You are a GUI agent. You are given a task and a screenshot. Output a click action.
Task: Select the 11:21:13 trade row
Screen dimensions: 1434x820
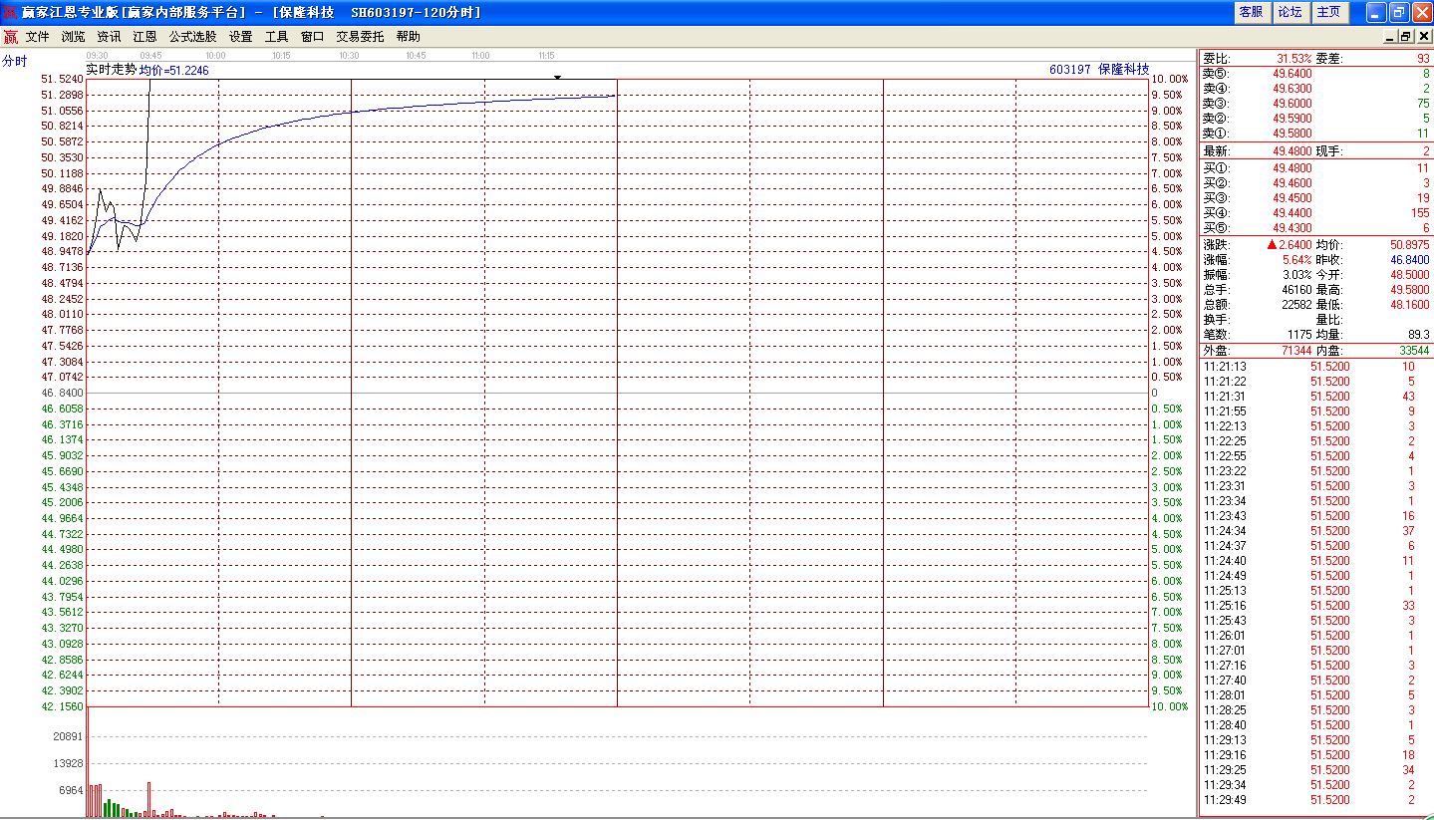click(x=1315, y=367)
